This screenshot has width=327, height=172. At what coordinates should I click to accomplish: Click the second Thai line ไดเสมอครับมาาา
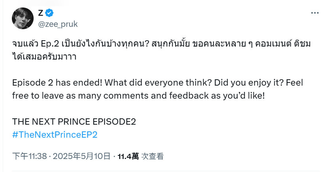(x=44, y=56)
